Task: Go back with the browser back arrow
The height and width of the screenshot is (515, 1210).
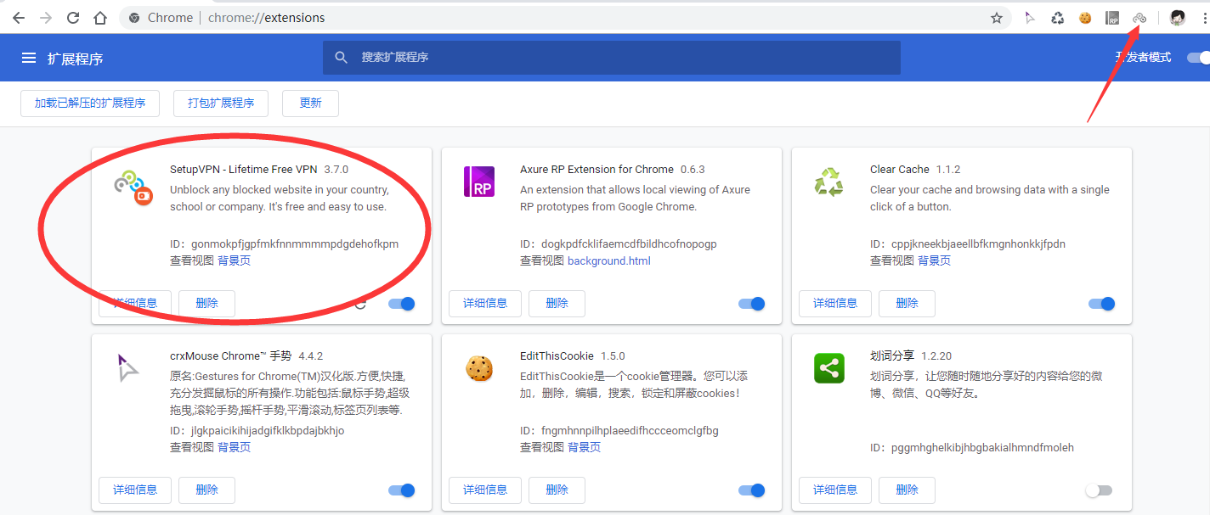Action: coord(18,18)
